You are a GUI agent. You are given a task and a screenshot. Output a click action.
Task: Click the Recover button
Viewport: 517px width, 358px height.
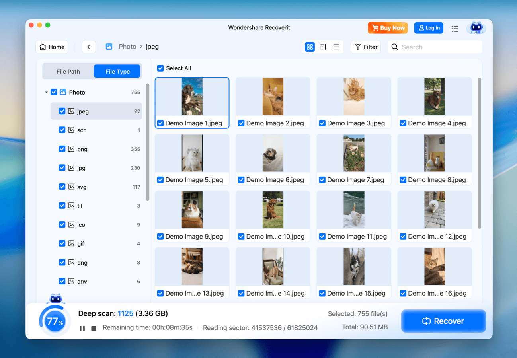pos(443,321)
